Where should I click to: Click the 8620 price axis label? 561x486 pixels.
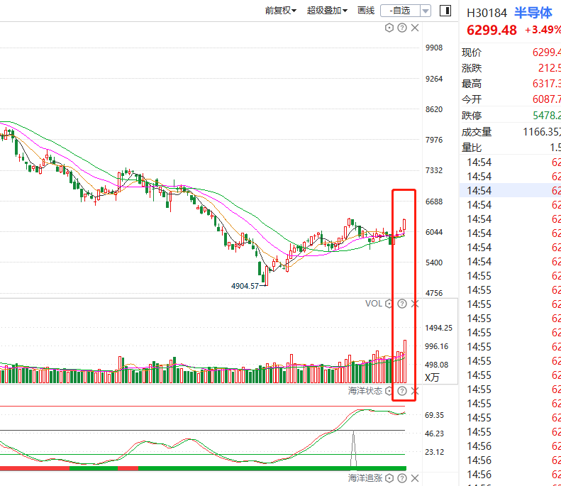pyautogui.click(x=434, y=109)
